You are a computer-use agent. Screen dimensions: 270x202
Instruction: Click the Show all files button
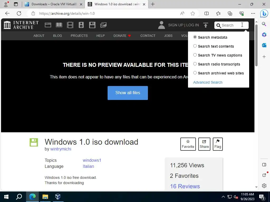tap(128, 93)
